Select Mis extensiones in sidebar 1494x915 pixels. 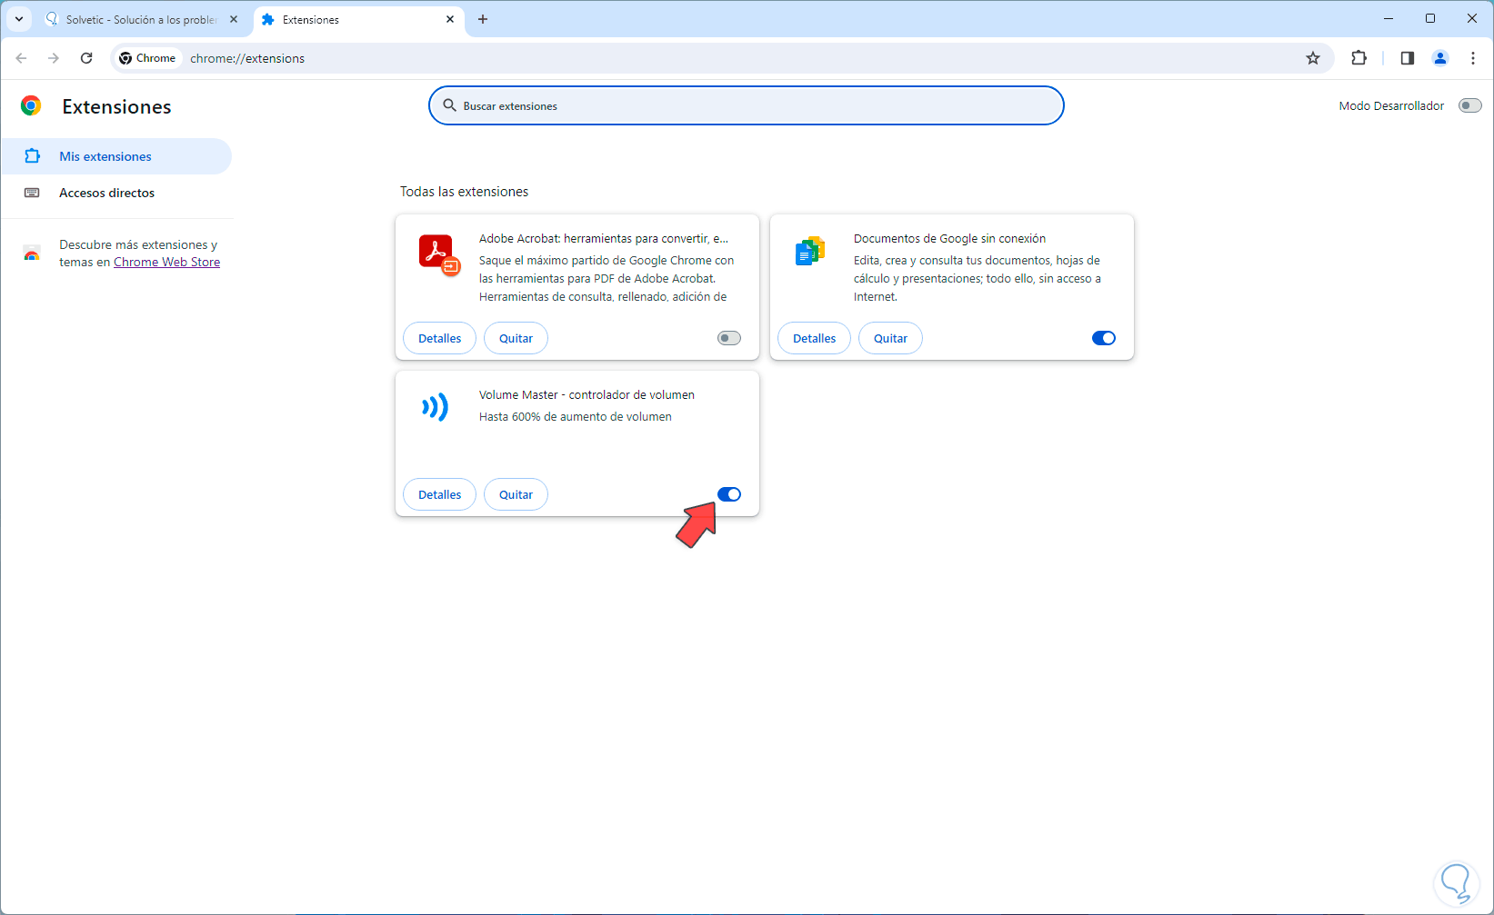tap(116, 156)
